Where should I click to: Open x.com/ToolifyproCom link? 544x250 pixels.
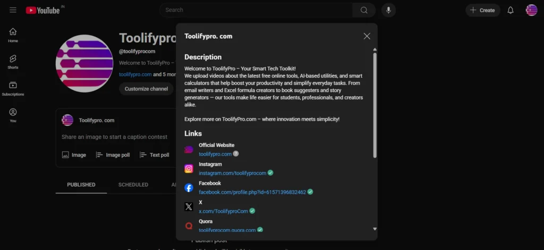[x=224, y=211]
